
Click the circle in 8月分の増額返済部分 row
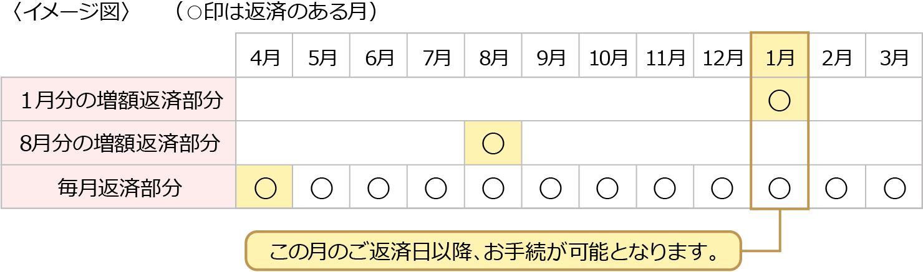[x=493, y=143]
